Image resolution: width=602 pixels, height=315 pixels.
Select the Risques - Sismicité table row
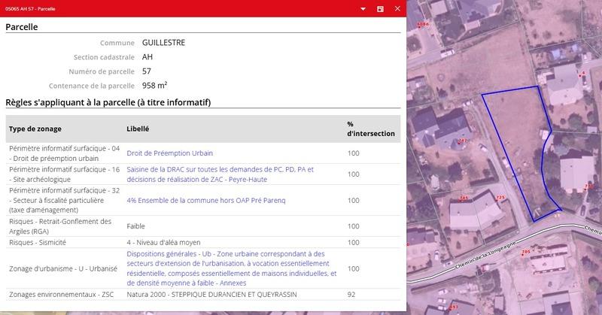click(203, 243)
